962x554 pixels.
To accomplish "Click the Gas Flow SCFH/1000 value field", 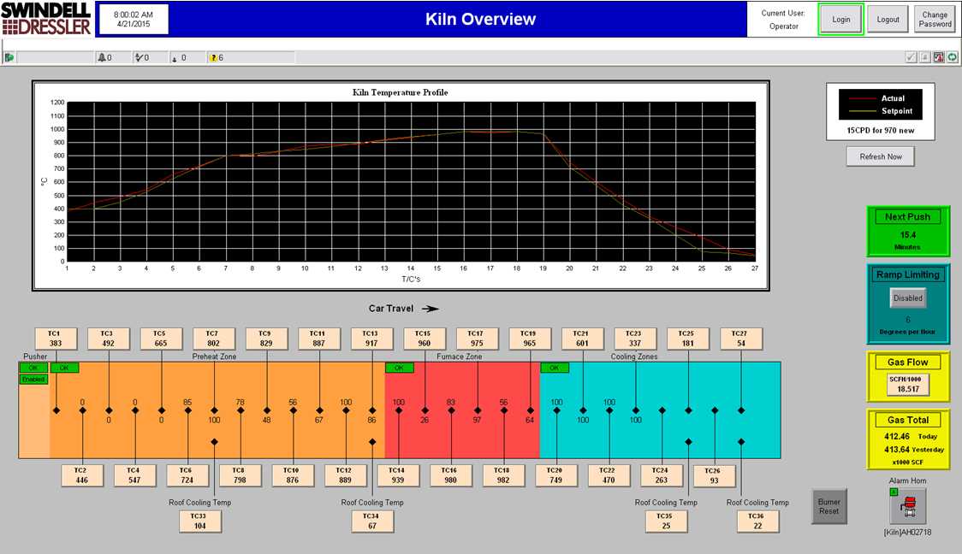I will point(907,384).
